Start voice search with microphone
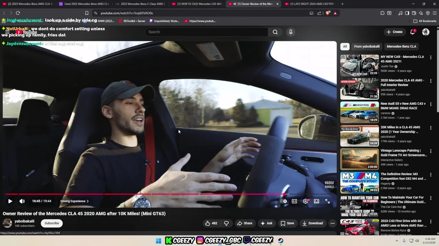This screenshot has width=439, height=246. click(x=290, y=32)
